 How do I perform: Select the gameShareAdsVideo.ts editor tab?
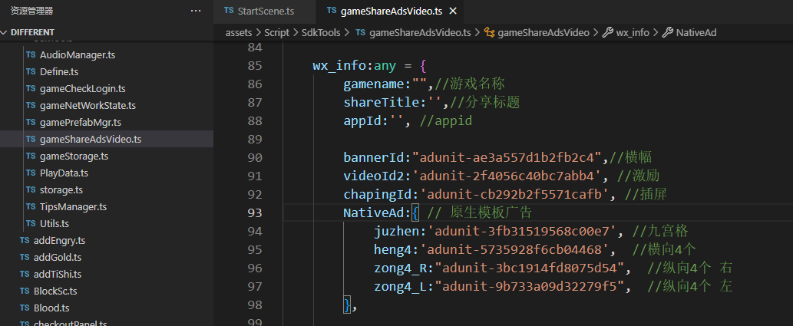pos(392,11)
